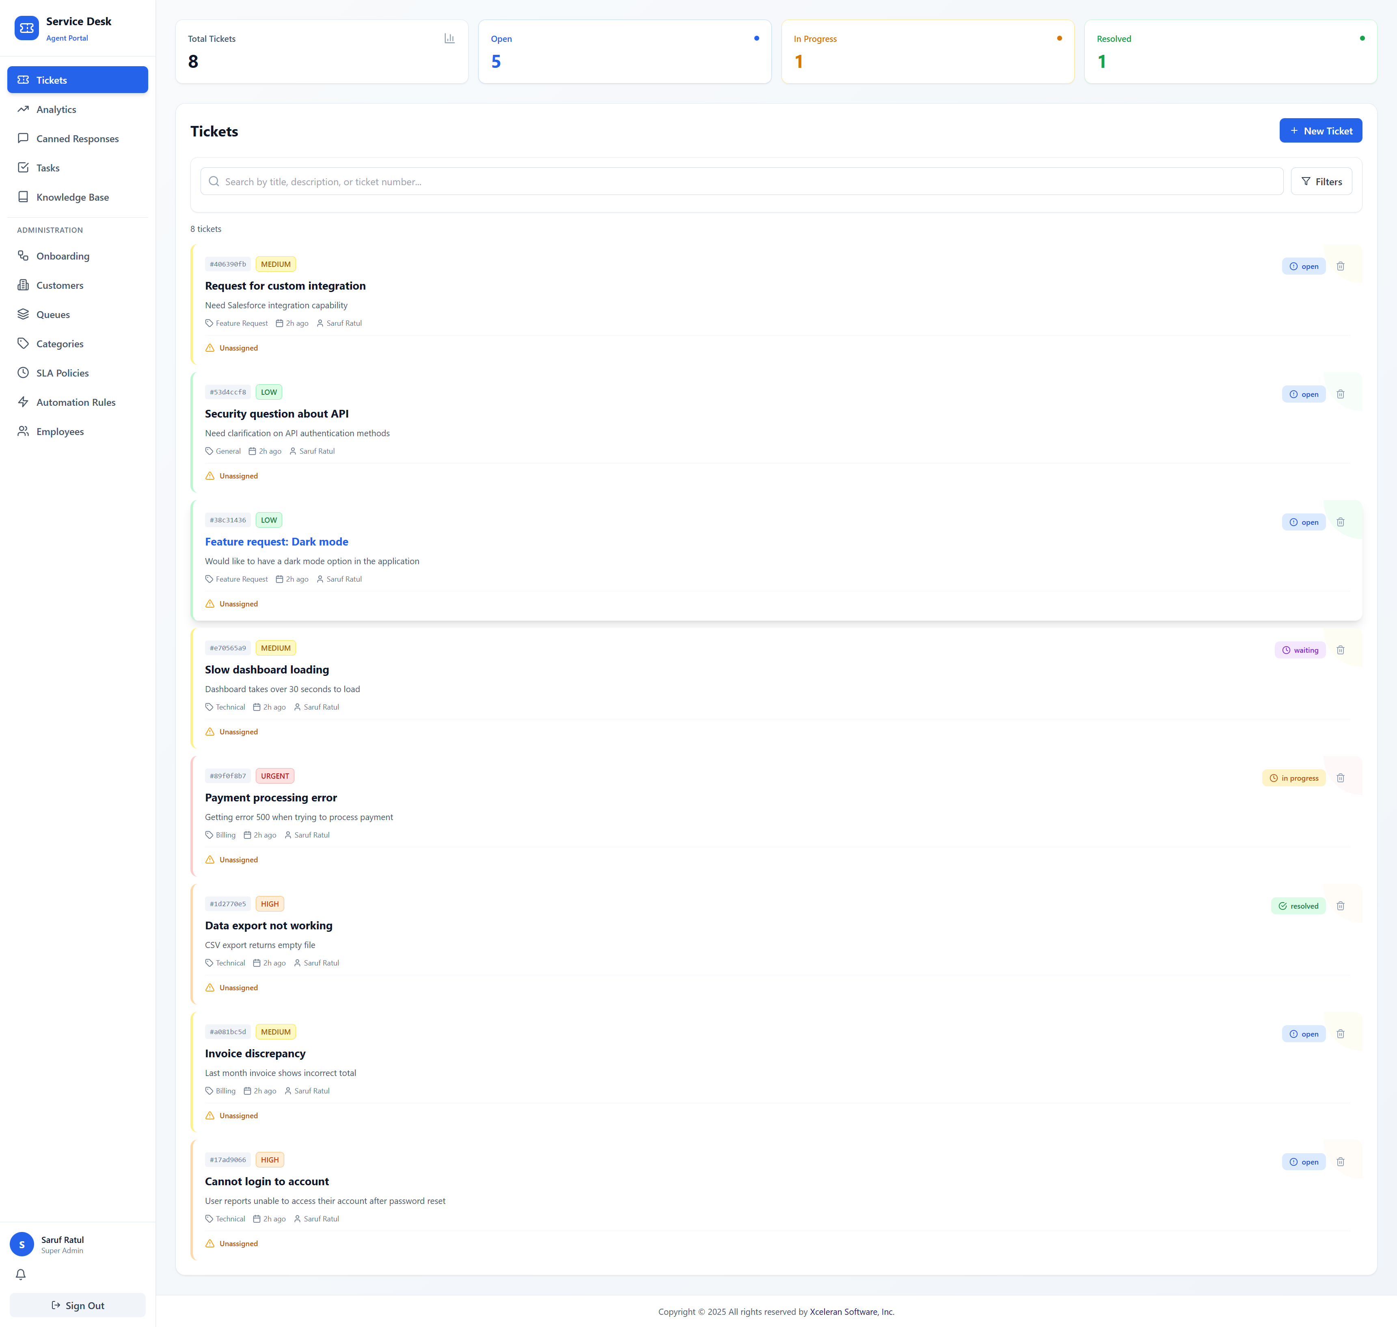
Task: Navigate to Automation Rules
Action: tap(76, 403)
